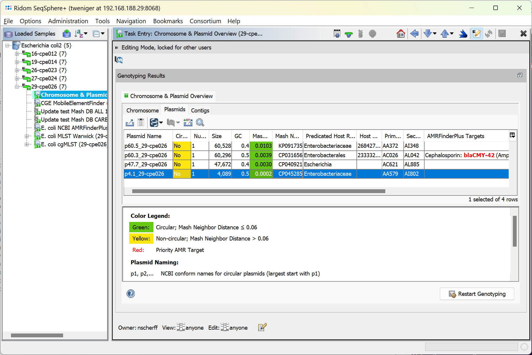The height and width of the screenshot is (355, 532).
Task: Click the upload samples database icon
Action: [x=67, y=34]
